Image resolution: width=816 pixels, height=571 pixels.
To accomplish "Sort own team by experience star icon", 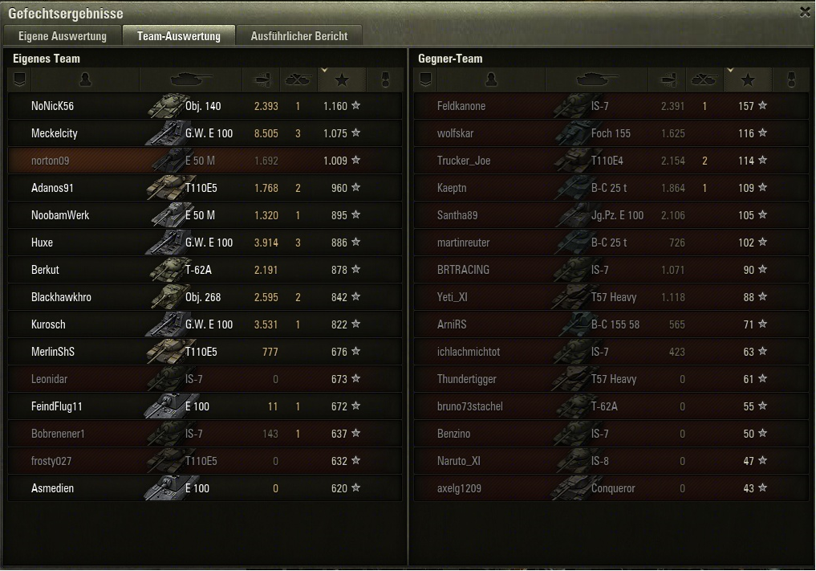I will click(x=342, y=80).
